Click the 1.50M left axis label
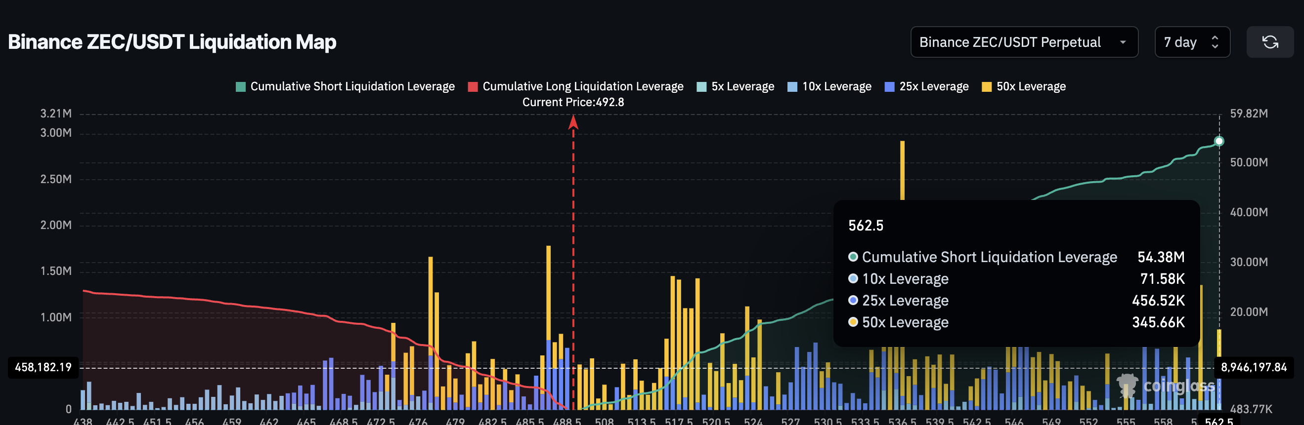 click(56, 271)
